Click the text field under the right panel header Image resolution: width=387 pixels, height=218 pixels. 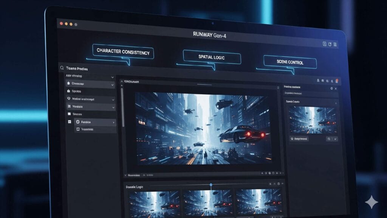click(310, 93)
